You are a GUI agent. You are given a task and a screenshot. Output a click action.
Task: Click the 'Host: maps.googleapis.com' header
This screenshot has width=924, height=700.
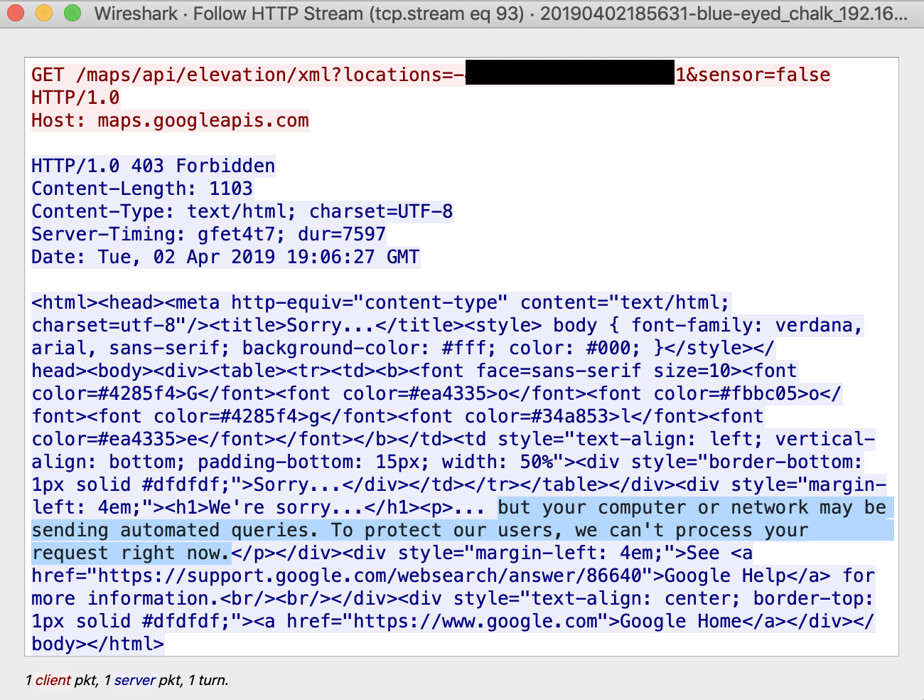click(170, 120)
